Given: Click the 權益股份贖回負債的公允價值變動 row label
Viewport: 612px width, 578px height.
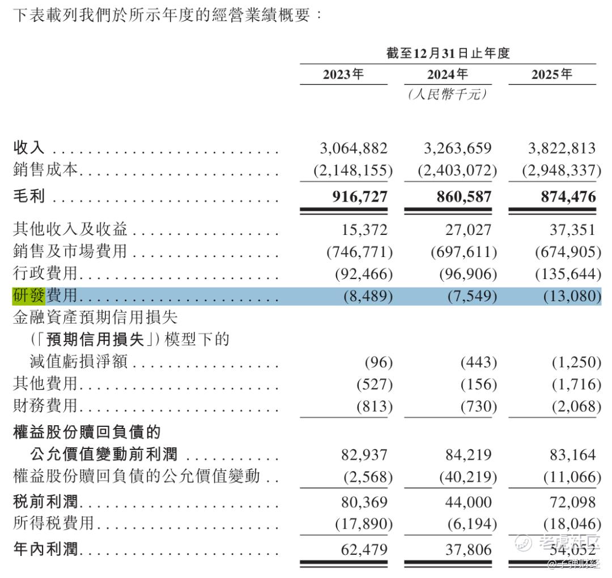Looking at the screenshot, I should [137, 476].
